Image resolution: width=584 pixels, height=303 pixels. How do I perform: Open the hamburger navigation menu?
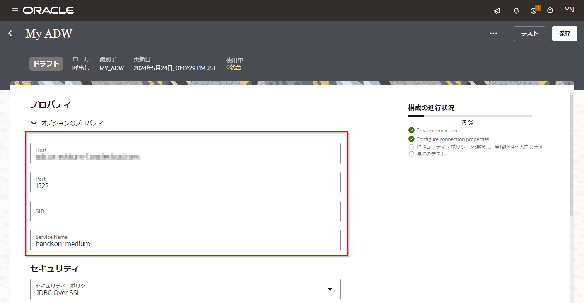pos(15,10)
